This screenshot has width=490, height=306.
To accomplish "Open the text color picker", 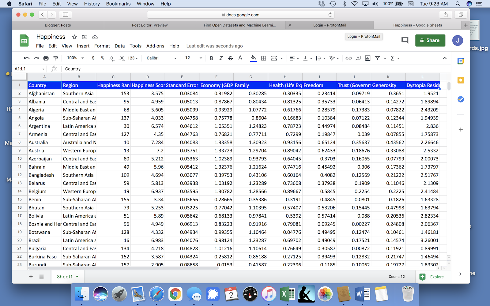I will pyautogui.click(x=240, y=58).
